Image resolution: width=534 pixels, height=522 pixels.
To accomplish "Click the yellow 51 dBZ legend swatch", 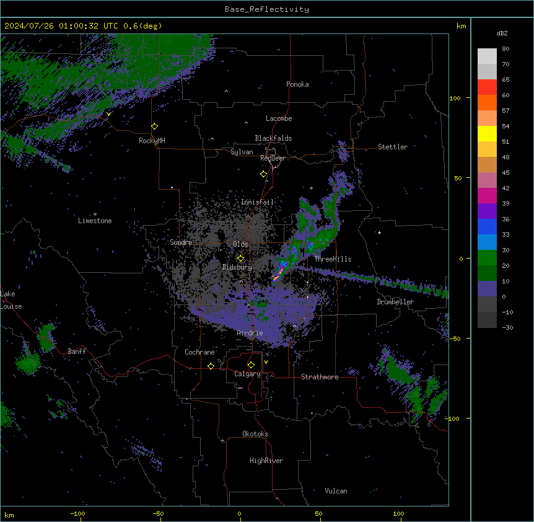I will [487, 133].
